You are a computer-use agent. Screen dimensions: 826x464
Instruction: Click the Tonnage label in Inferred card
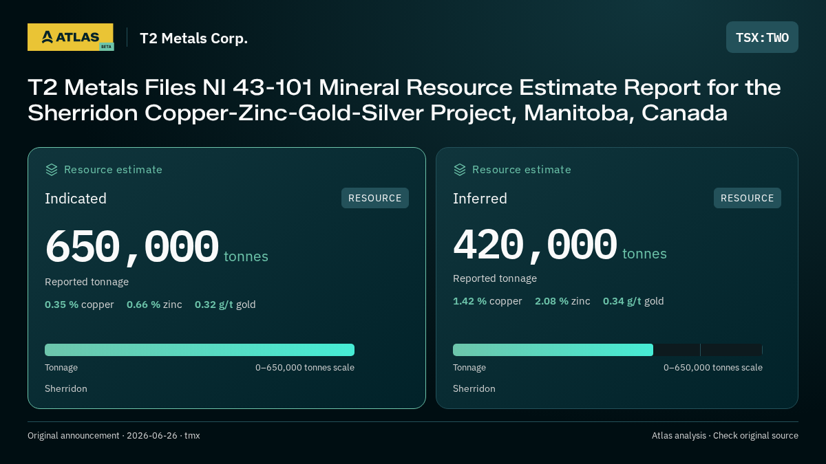[x=469, y=368]
